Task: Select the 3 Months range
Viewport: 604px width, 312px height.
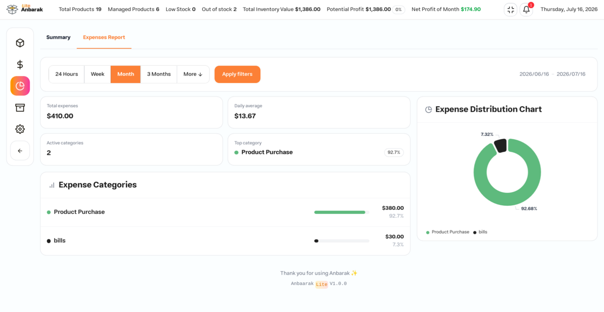Action: (159, 74)
